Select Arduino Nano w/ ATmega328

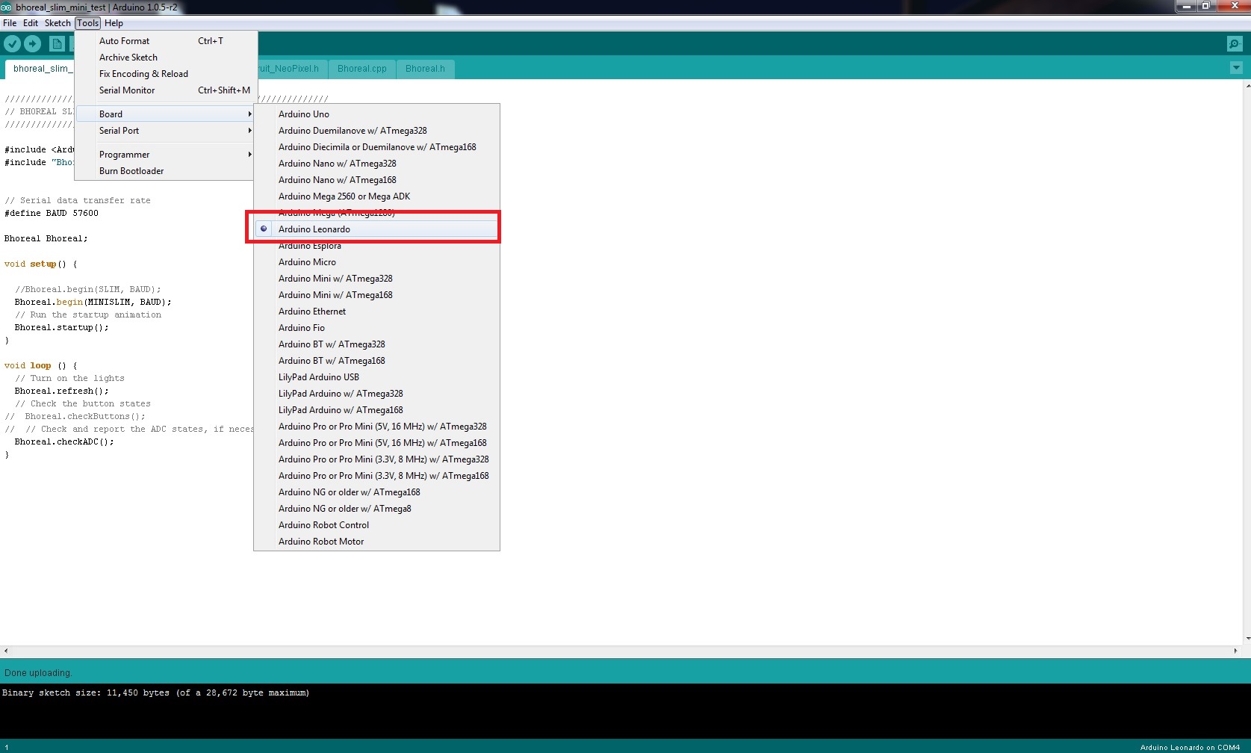[377, 164]
